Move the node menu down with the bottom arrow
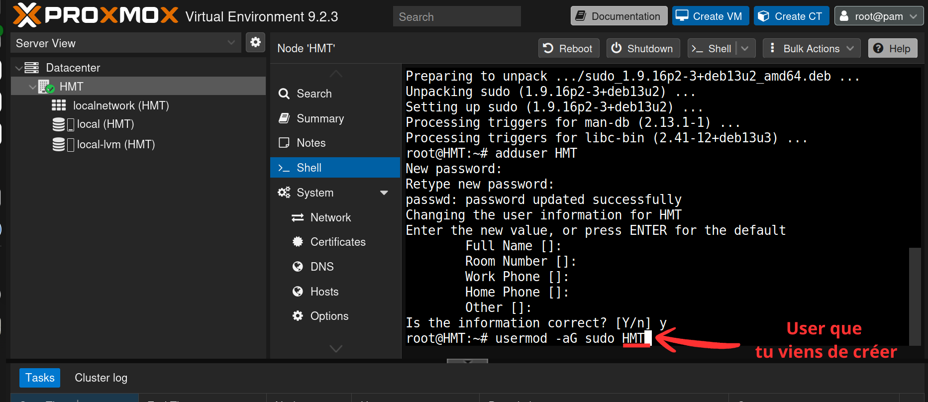 click(336, 349)
